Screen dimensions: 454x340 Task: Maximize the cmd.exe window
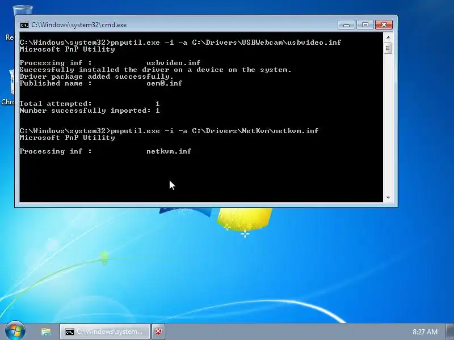[x=365, y=25]
